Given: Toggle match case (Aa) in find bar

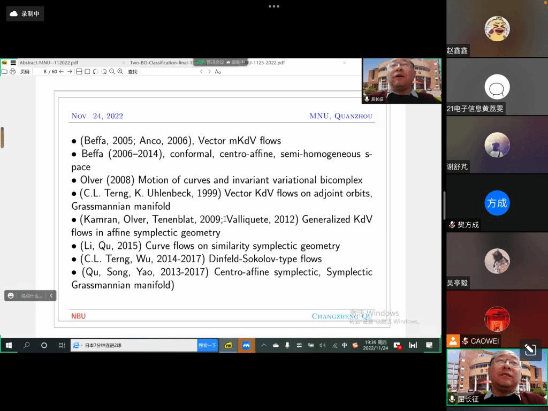Looking at the screenshot, I should coord(218,71).
